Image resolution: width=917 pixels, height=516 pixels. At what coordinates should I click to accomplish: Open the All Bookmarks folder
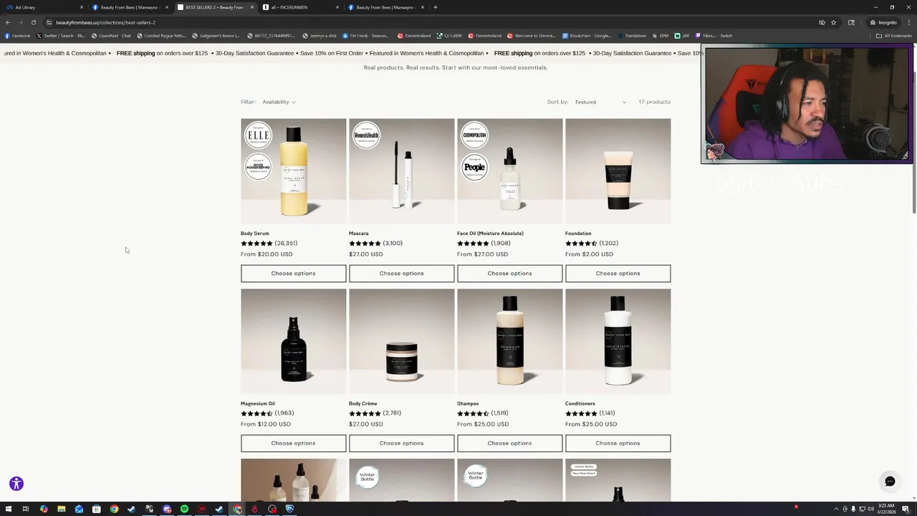point(894,36)
